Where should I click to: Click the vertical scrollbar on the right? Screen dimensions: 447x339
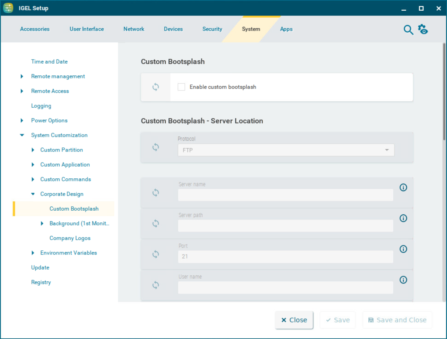444,92
